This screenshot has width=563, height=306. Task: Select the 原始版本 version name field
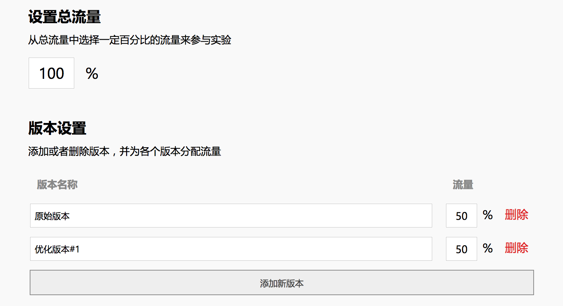pyautogui.click(x=231, y=216)
